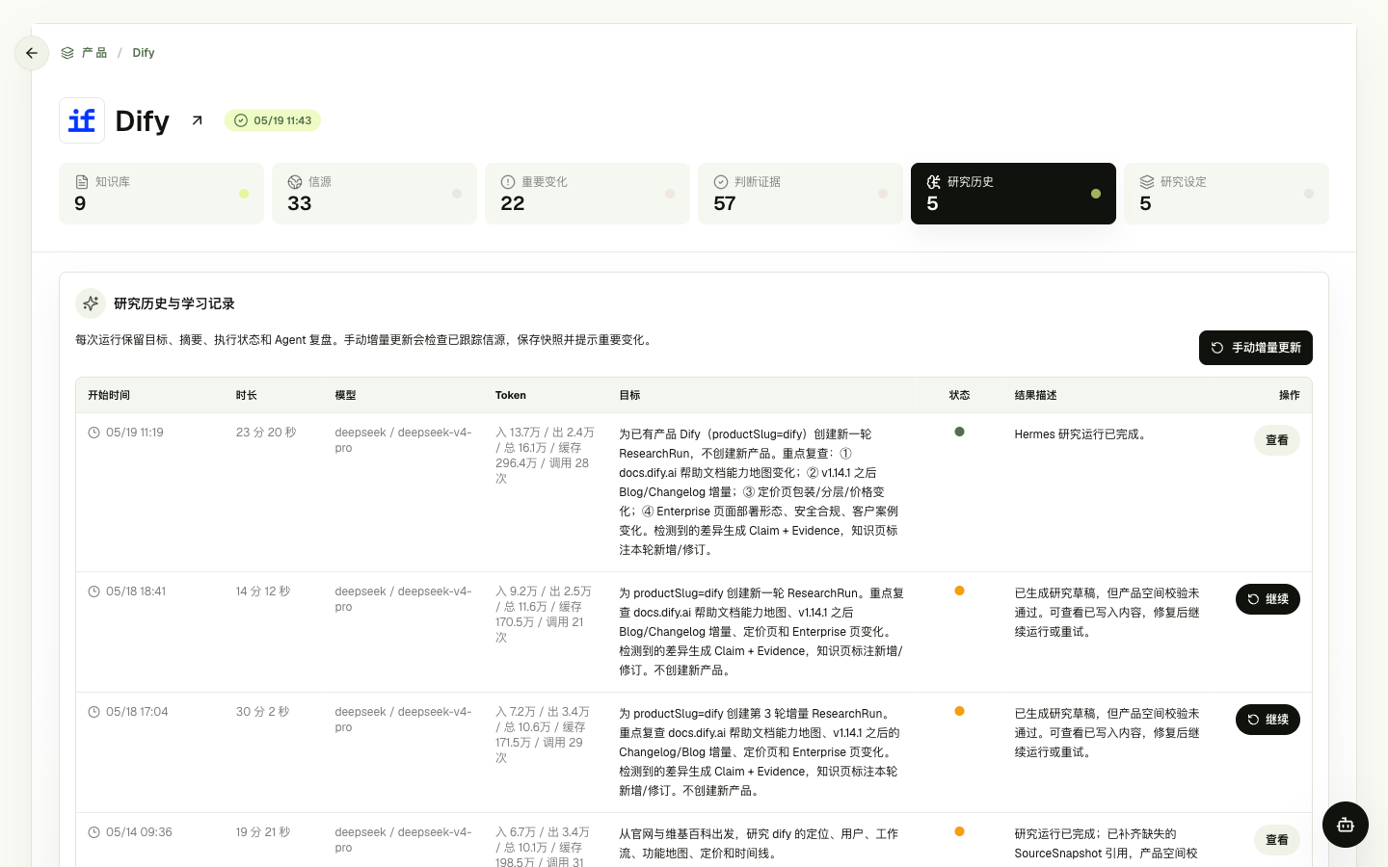The width and height of the screenshot is (1388, 867).
Task: Click the clock icon for 05/18 18:41
Action: click(94, 591)
